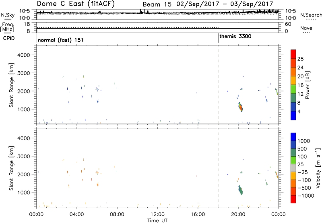Click the '18' left axis label of the Freq panel
This screenshot has height=223, width=322.
(x=27, y=24)
